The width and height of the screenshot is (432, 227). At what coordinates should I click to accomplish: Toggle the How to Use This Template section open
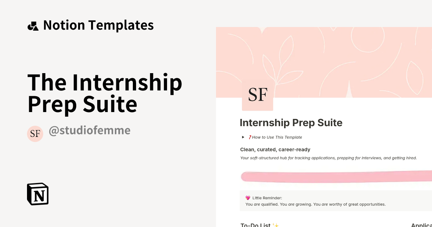277,137
